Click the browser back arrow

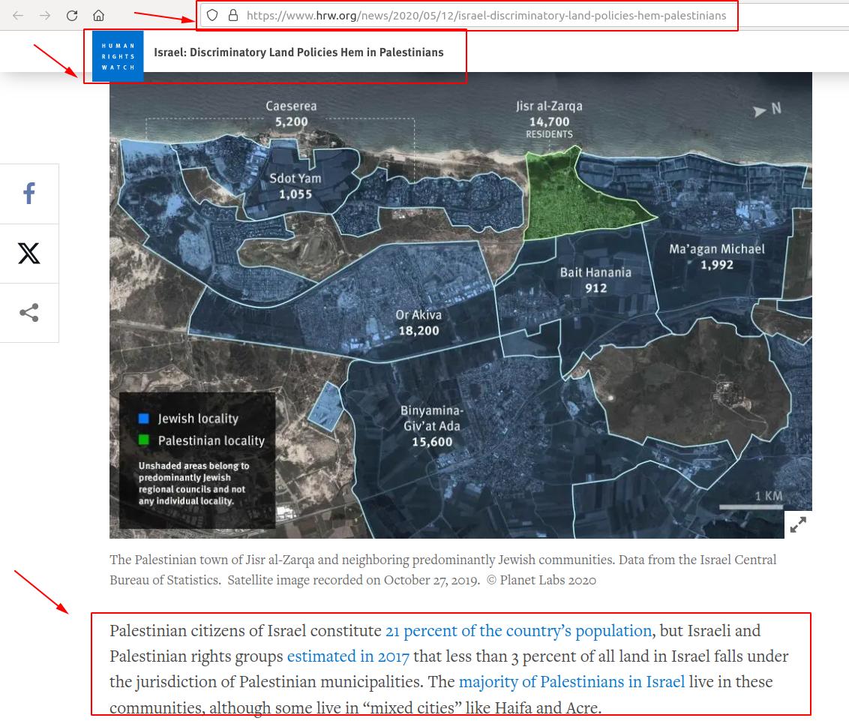(x=18, y=15)
